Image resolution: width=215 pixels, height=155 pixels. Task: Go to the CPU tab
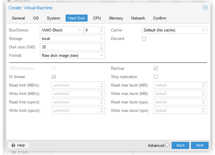[x=97, y=18]
